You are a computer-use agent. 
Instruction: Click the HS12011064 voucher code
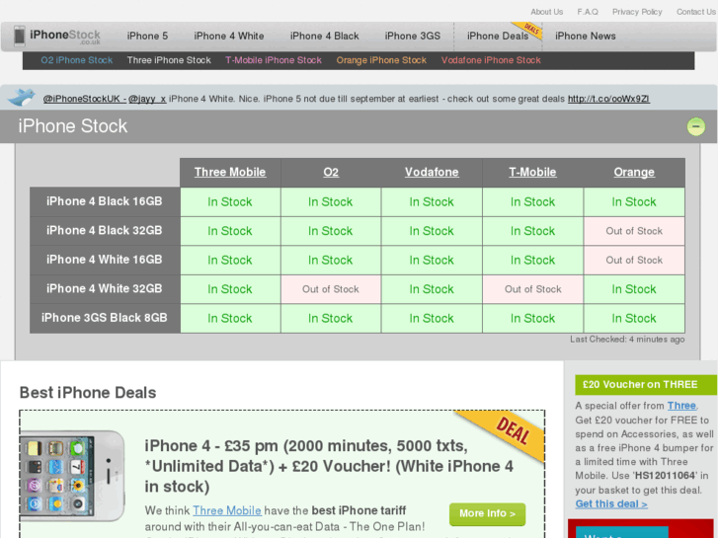[x=666, y=475]
